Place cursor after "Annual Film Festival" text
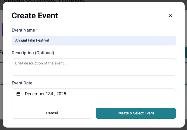This screenshot has width=187, height=130. [x=50, y=40]
